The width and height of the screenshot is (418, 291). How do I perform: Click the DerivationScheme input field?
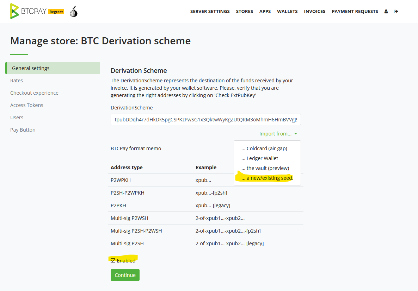click(205, 120)
